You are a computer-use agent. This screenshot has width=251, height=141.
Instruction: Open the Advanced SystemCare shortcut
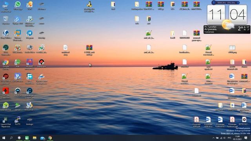30,93
